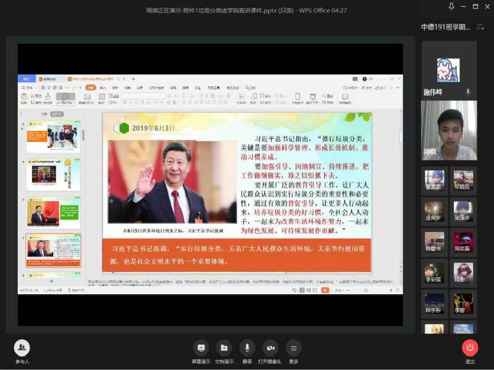
Task: Select 周祺's video tile
Action: 449,130
